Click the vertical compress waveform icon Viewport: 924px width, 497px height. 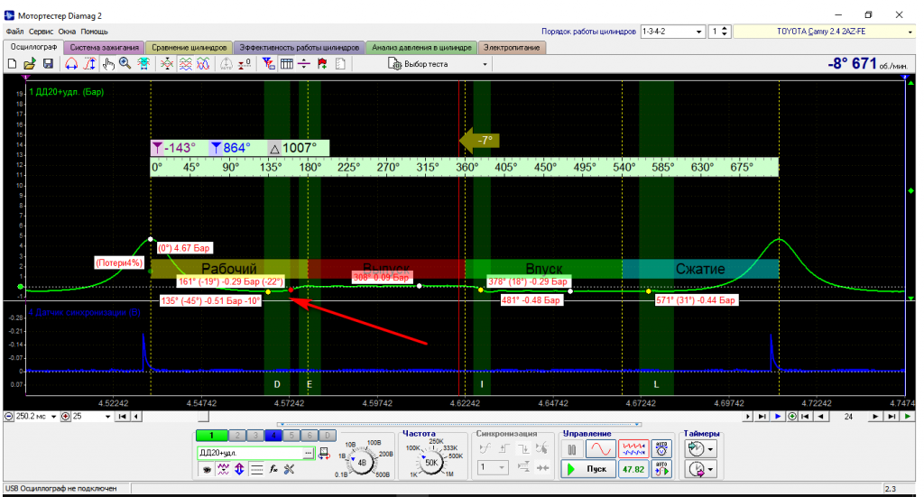[167, 64]
